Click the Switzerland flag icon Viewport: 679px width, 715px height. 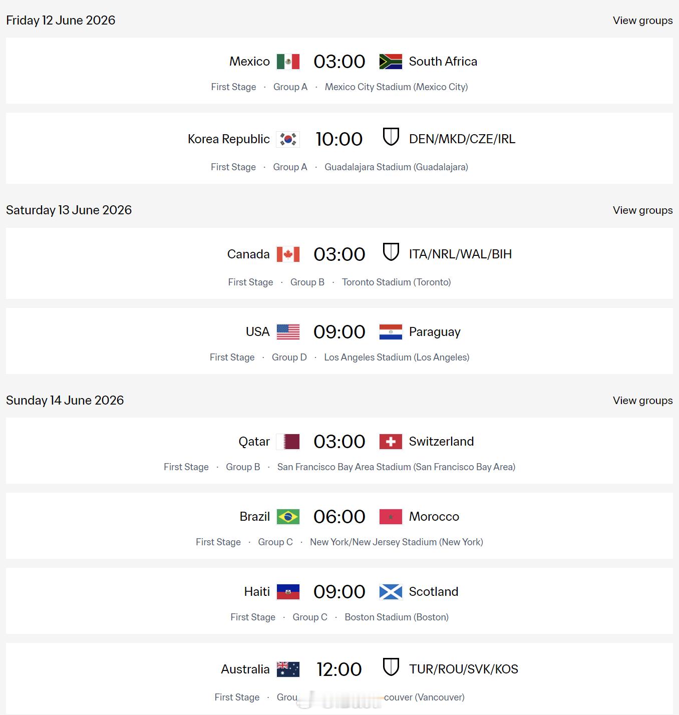click(391, 442)
